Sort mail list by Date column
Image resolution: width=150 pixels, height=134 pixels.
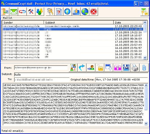click(x=128, y=23)
